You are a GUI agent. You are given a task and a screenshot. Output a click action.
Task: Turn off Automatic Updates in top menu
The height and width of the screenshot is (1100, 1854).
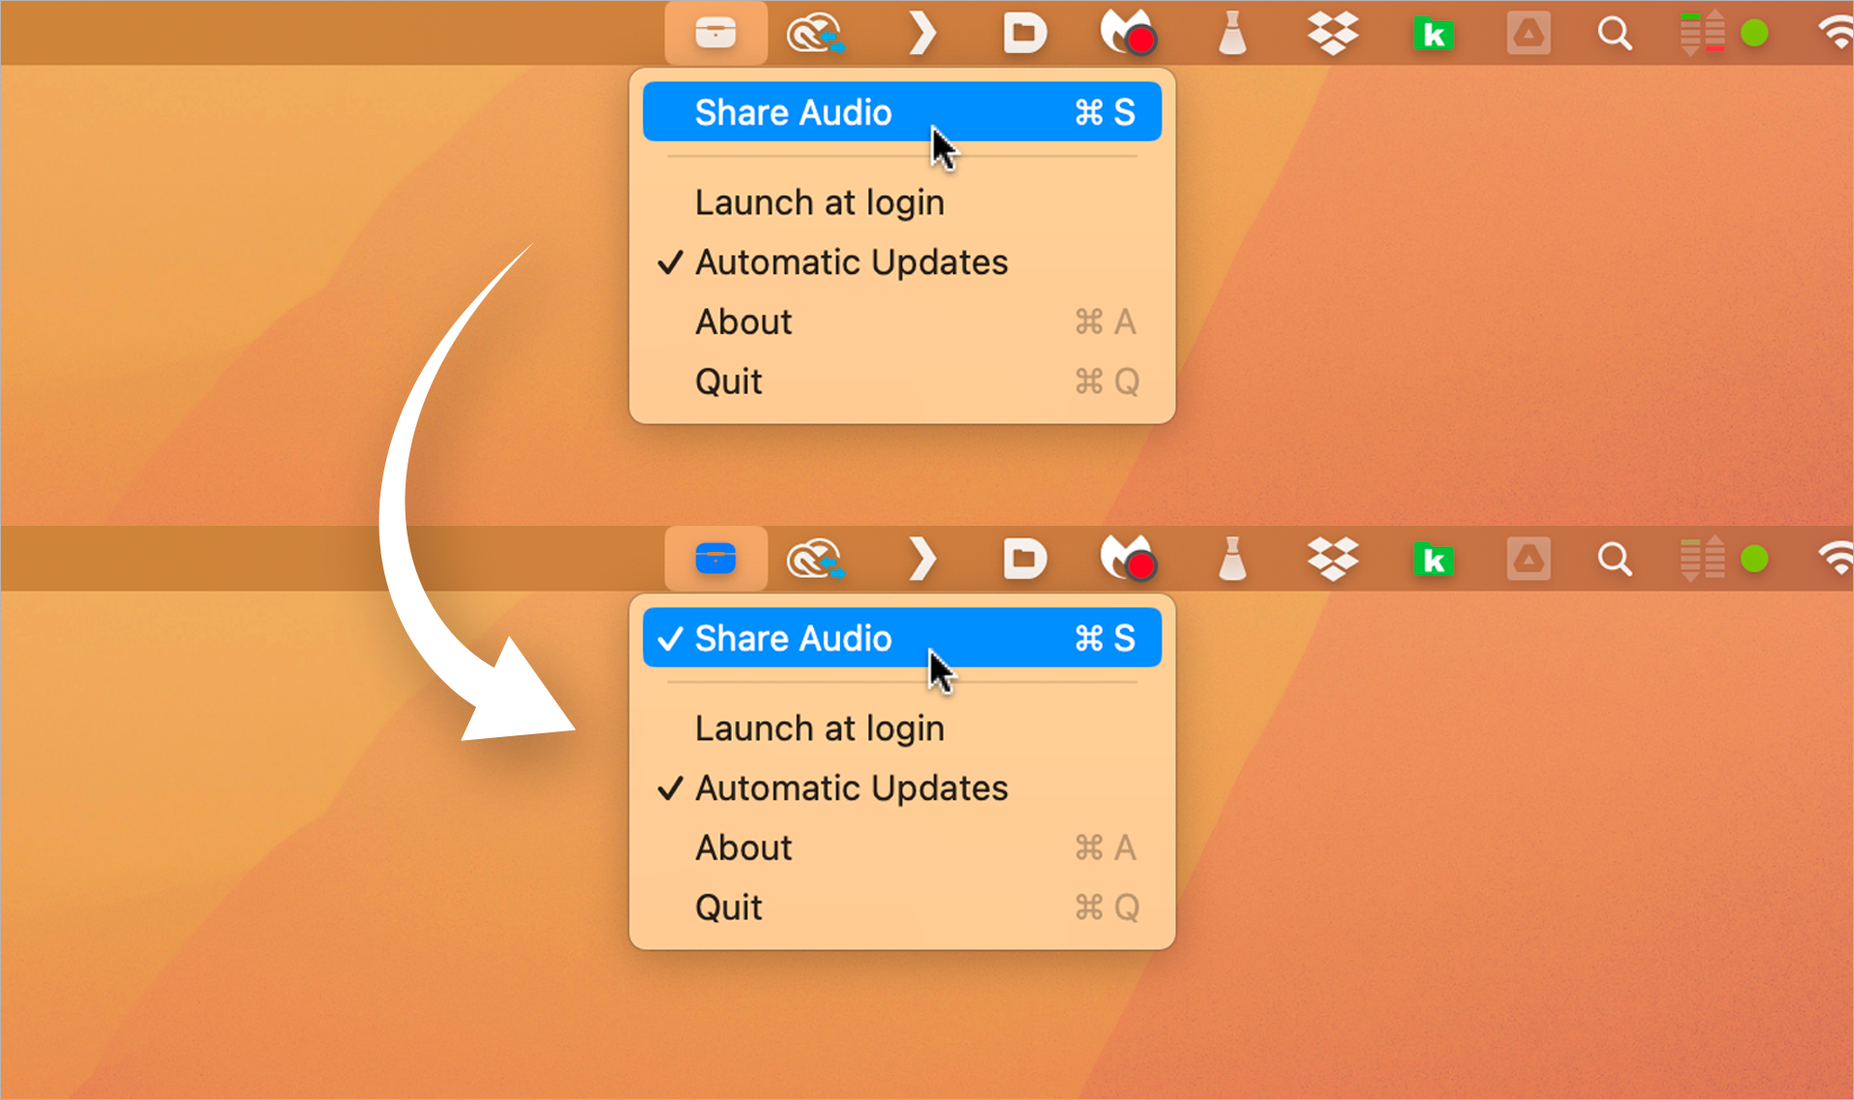pyautogui.click(x=850, y=262)
